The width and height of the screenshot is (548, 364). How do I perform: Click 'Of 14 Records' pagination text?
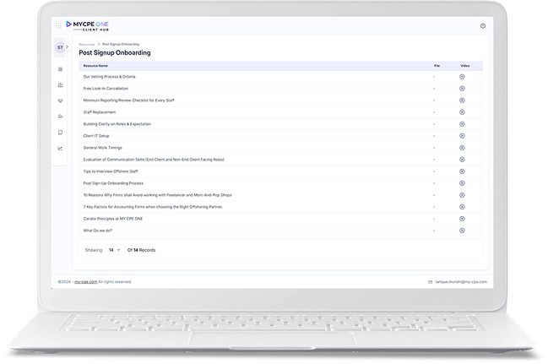click(x=141, y=250)
